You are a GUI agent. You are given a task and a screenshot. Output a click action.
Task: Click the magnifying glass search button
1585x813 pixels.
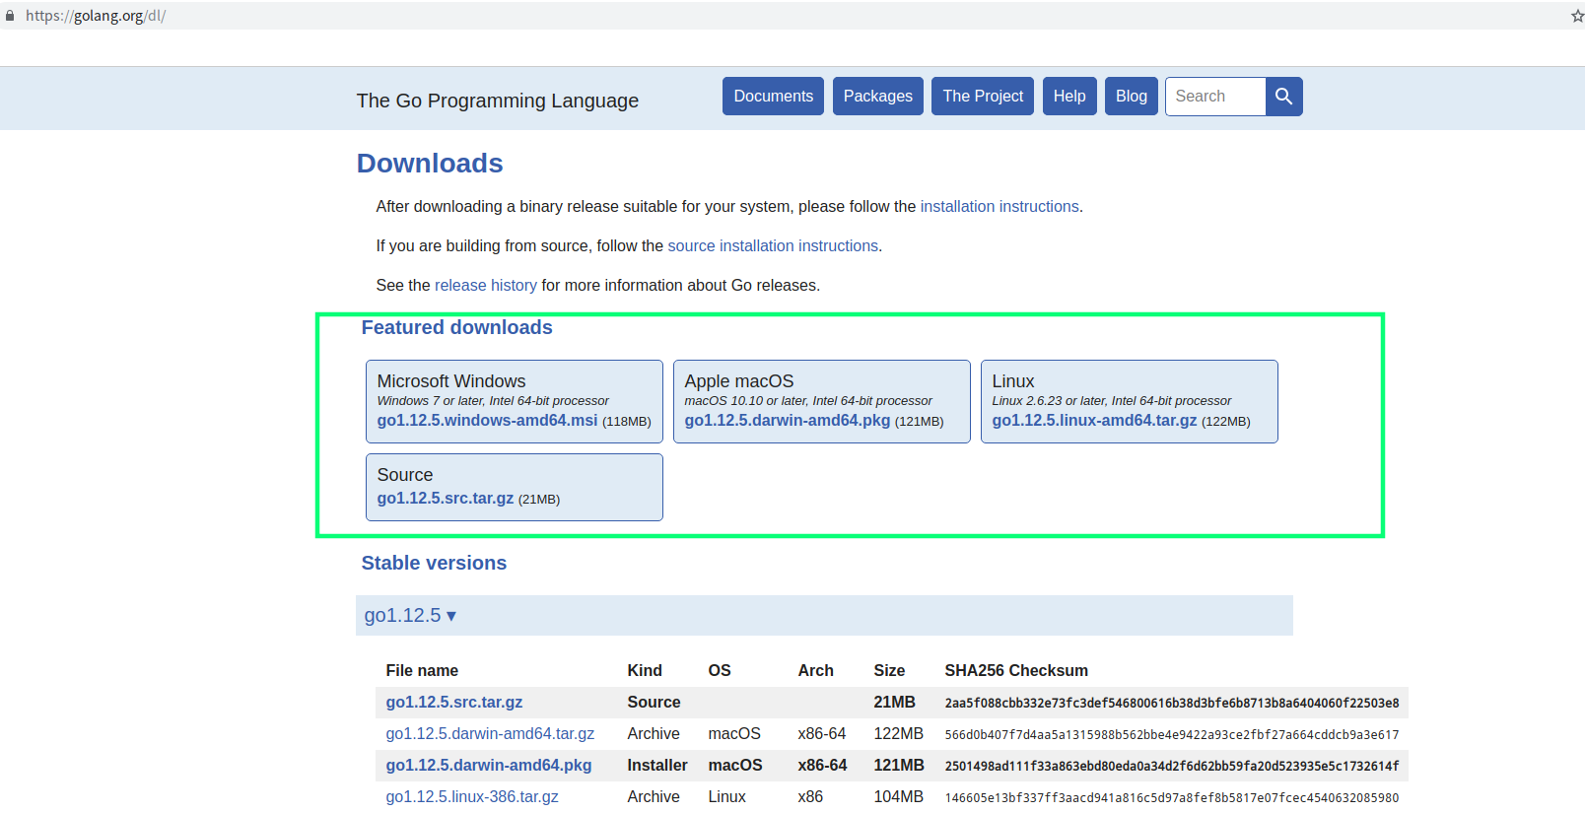pos(1283,97)
